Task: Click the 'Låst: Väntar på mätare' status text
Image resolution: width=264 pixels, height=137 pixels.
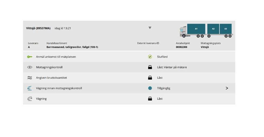Action: point(172,67)
